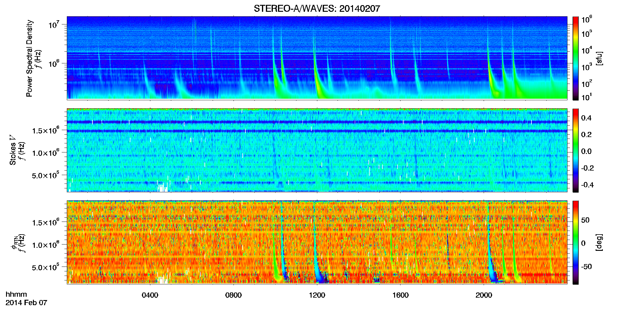The width and height of the screenshot is (634, 326).
Task: Click the Stokes V colorbar
Action: coord(576,150)
